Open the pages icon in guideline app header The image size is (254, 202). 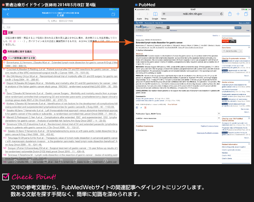pos(113,14)
